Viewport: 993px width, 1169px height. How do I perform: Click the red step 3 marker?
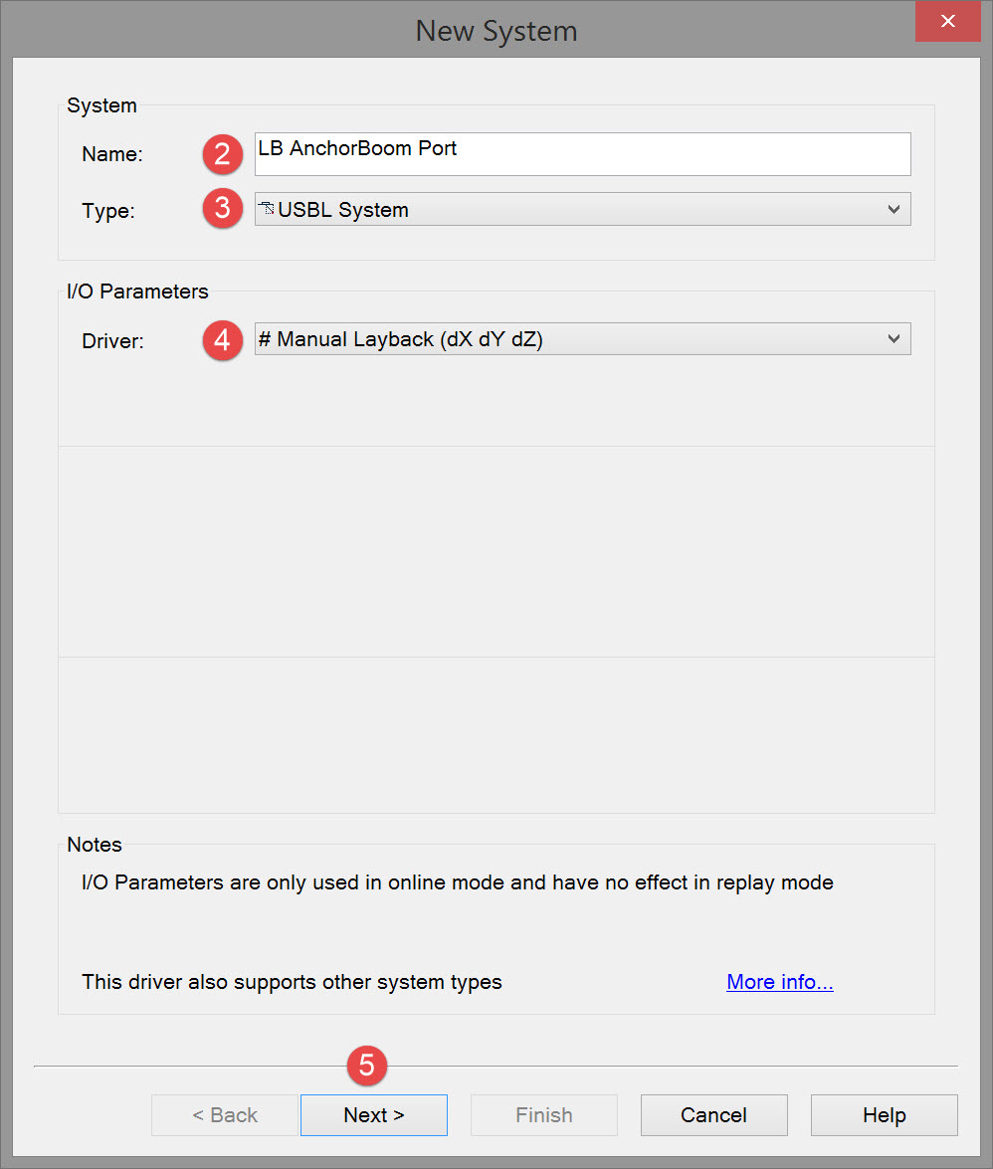click(223, 209)
